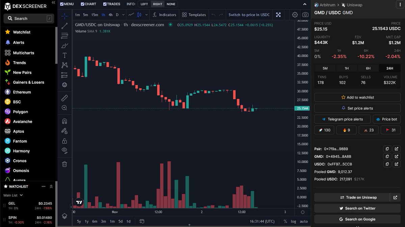The height and width of the screenshot is (227, 405).
Task: Select the 15m chart interval
Action: pyautogui.click(x=94, y=15)
